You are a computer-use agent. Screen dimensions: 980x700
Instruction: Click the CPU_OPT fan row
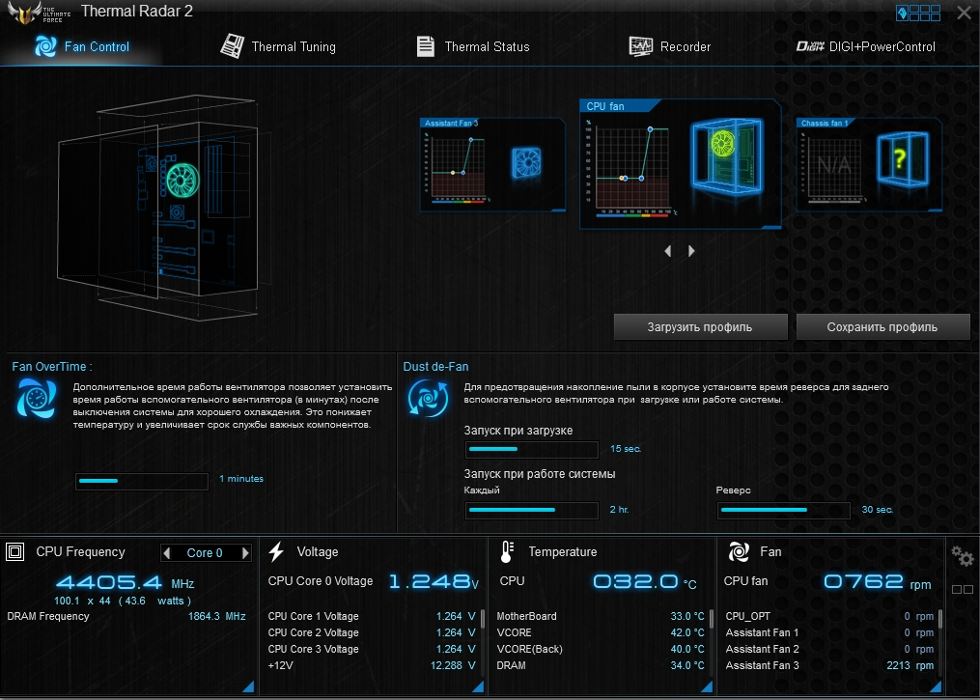829,616
